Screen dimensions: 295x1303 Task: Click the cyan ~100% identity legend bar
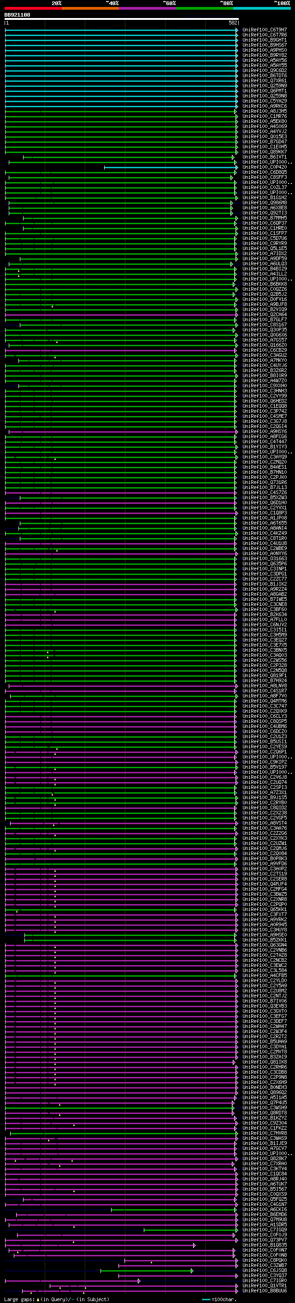point(262,8)
